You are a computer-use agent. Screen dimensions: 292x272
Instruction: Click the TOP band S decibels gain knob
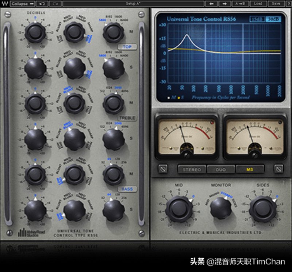35,68
